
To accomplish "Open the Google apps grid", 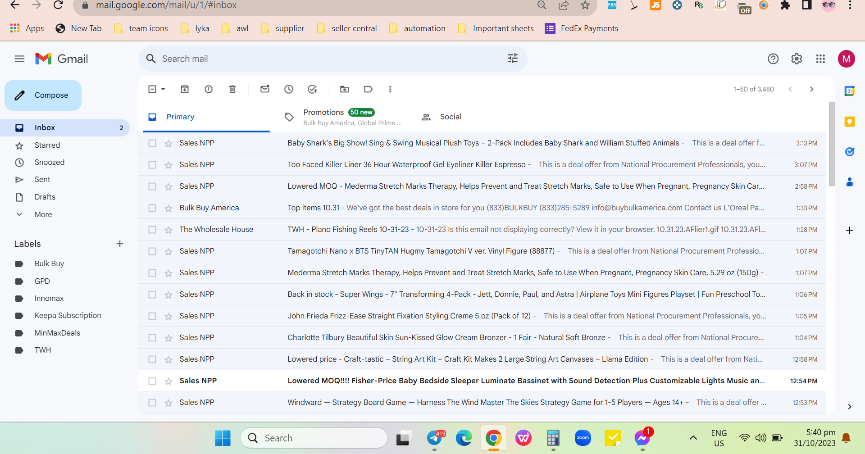I will [820, 59].
